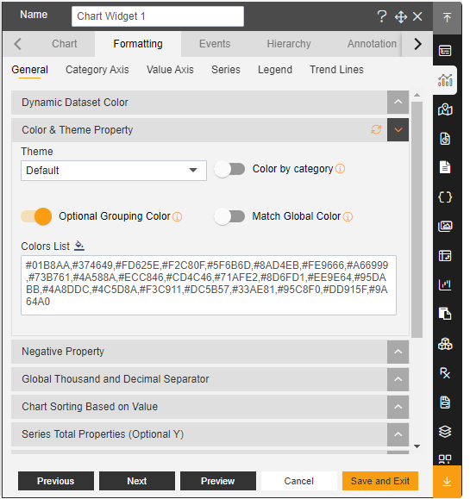The height and width of the screenshot is (499, 470).
Task: Click the refresh icon in Color & Theme Property
Action: tap(376, 129)
